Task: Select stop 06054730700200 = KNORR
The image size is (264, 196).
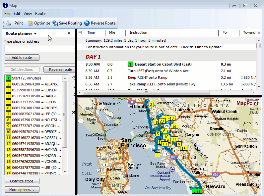Action: tap(33, 156)
